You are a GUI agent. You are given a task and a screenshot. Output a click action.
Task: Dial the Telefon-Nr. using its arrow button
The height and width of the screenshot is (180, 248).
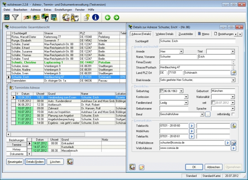[x=192, y=126]
